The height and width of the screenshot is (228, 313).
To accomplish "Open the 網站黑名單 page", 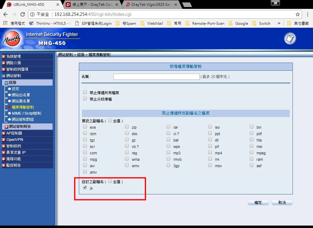I will [x=21, y=101].
